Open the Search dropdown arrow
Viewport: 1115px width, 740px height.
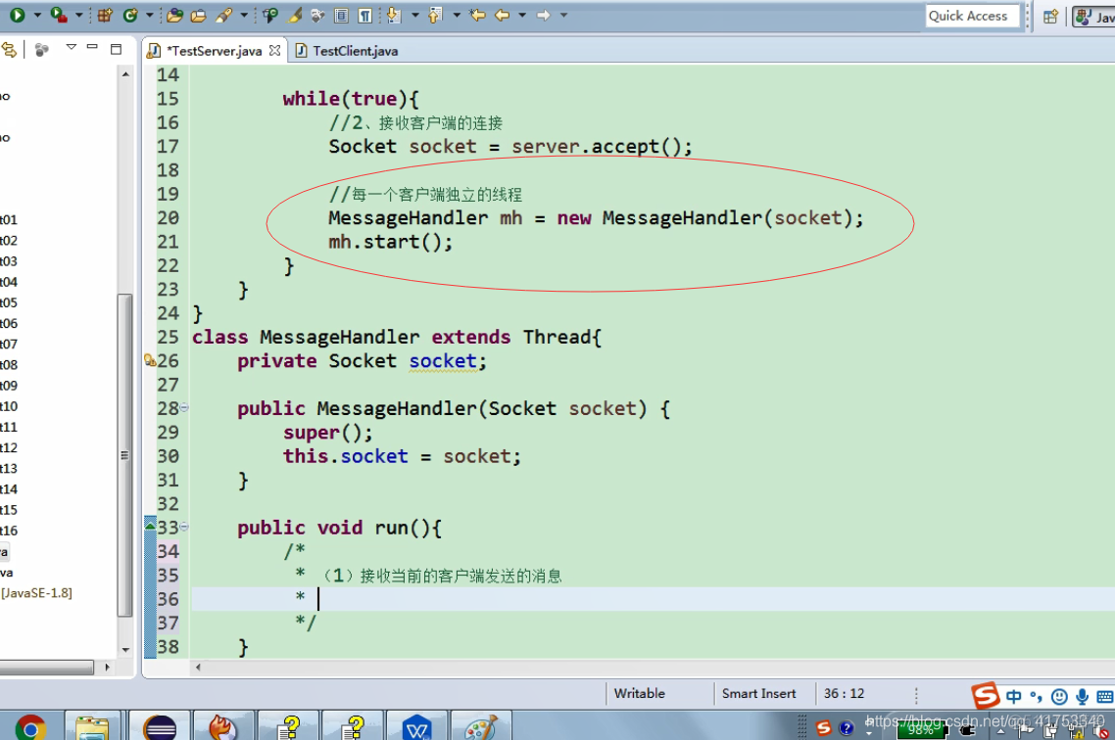tap(244, 15)
